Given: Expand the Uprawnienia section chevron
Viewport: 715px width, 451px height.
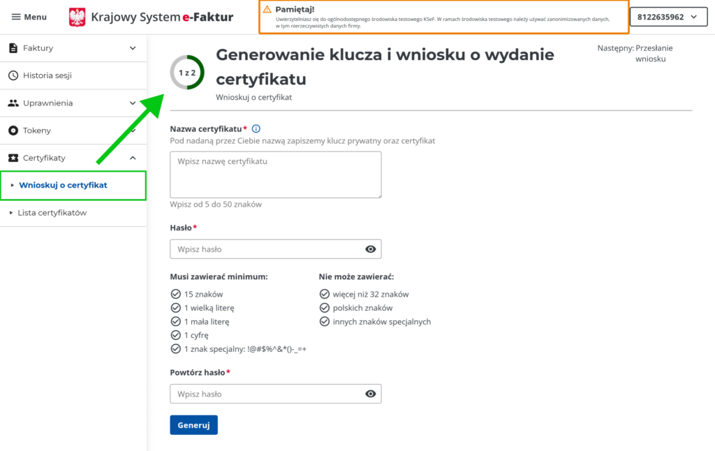Looking at the screenshot, I should tap(133, 103).
